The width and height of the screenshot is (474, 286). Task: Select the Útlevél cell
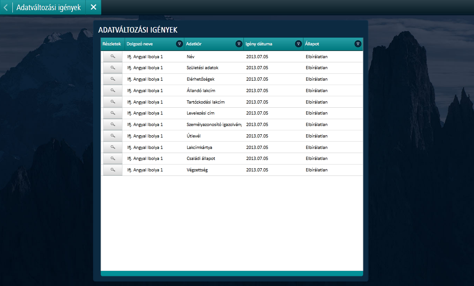point(193,136)
